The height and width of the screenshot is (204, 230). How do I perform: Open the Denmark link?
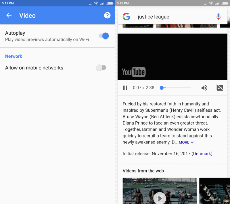pyautogui.click(x=202, y=154)
